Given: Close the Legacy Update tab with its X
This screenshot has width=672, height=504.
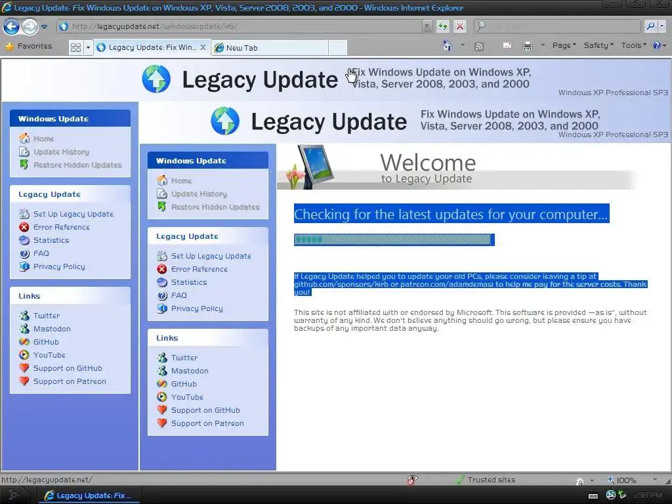Looking at the screenshot, I should pos(203,47).
